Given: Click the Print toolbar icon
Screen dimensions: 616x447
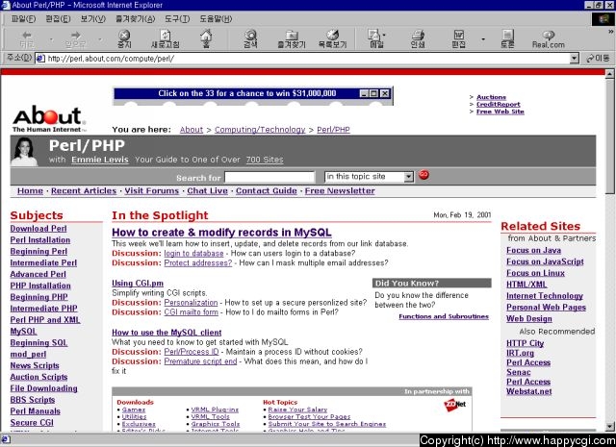Looking at the screenshot, I should click(x=418, y=36).
